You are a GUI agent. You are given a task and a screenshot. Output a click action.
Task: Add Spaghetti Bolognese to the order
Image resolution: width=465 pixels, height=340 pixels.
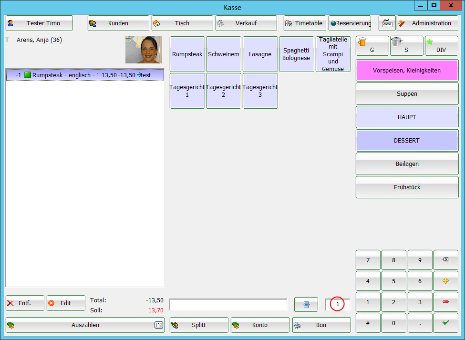click(x=296, y=54)
